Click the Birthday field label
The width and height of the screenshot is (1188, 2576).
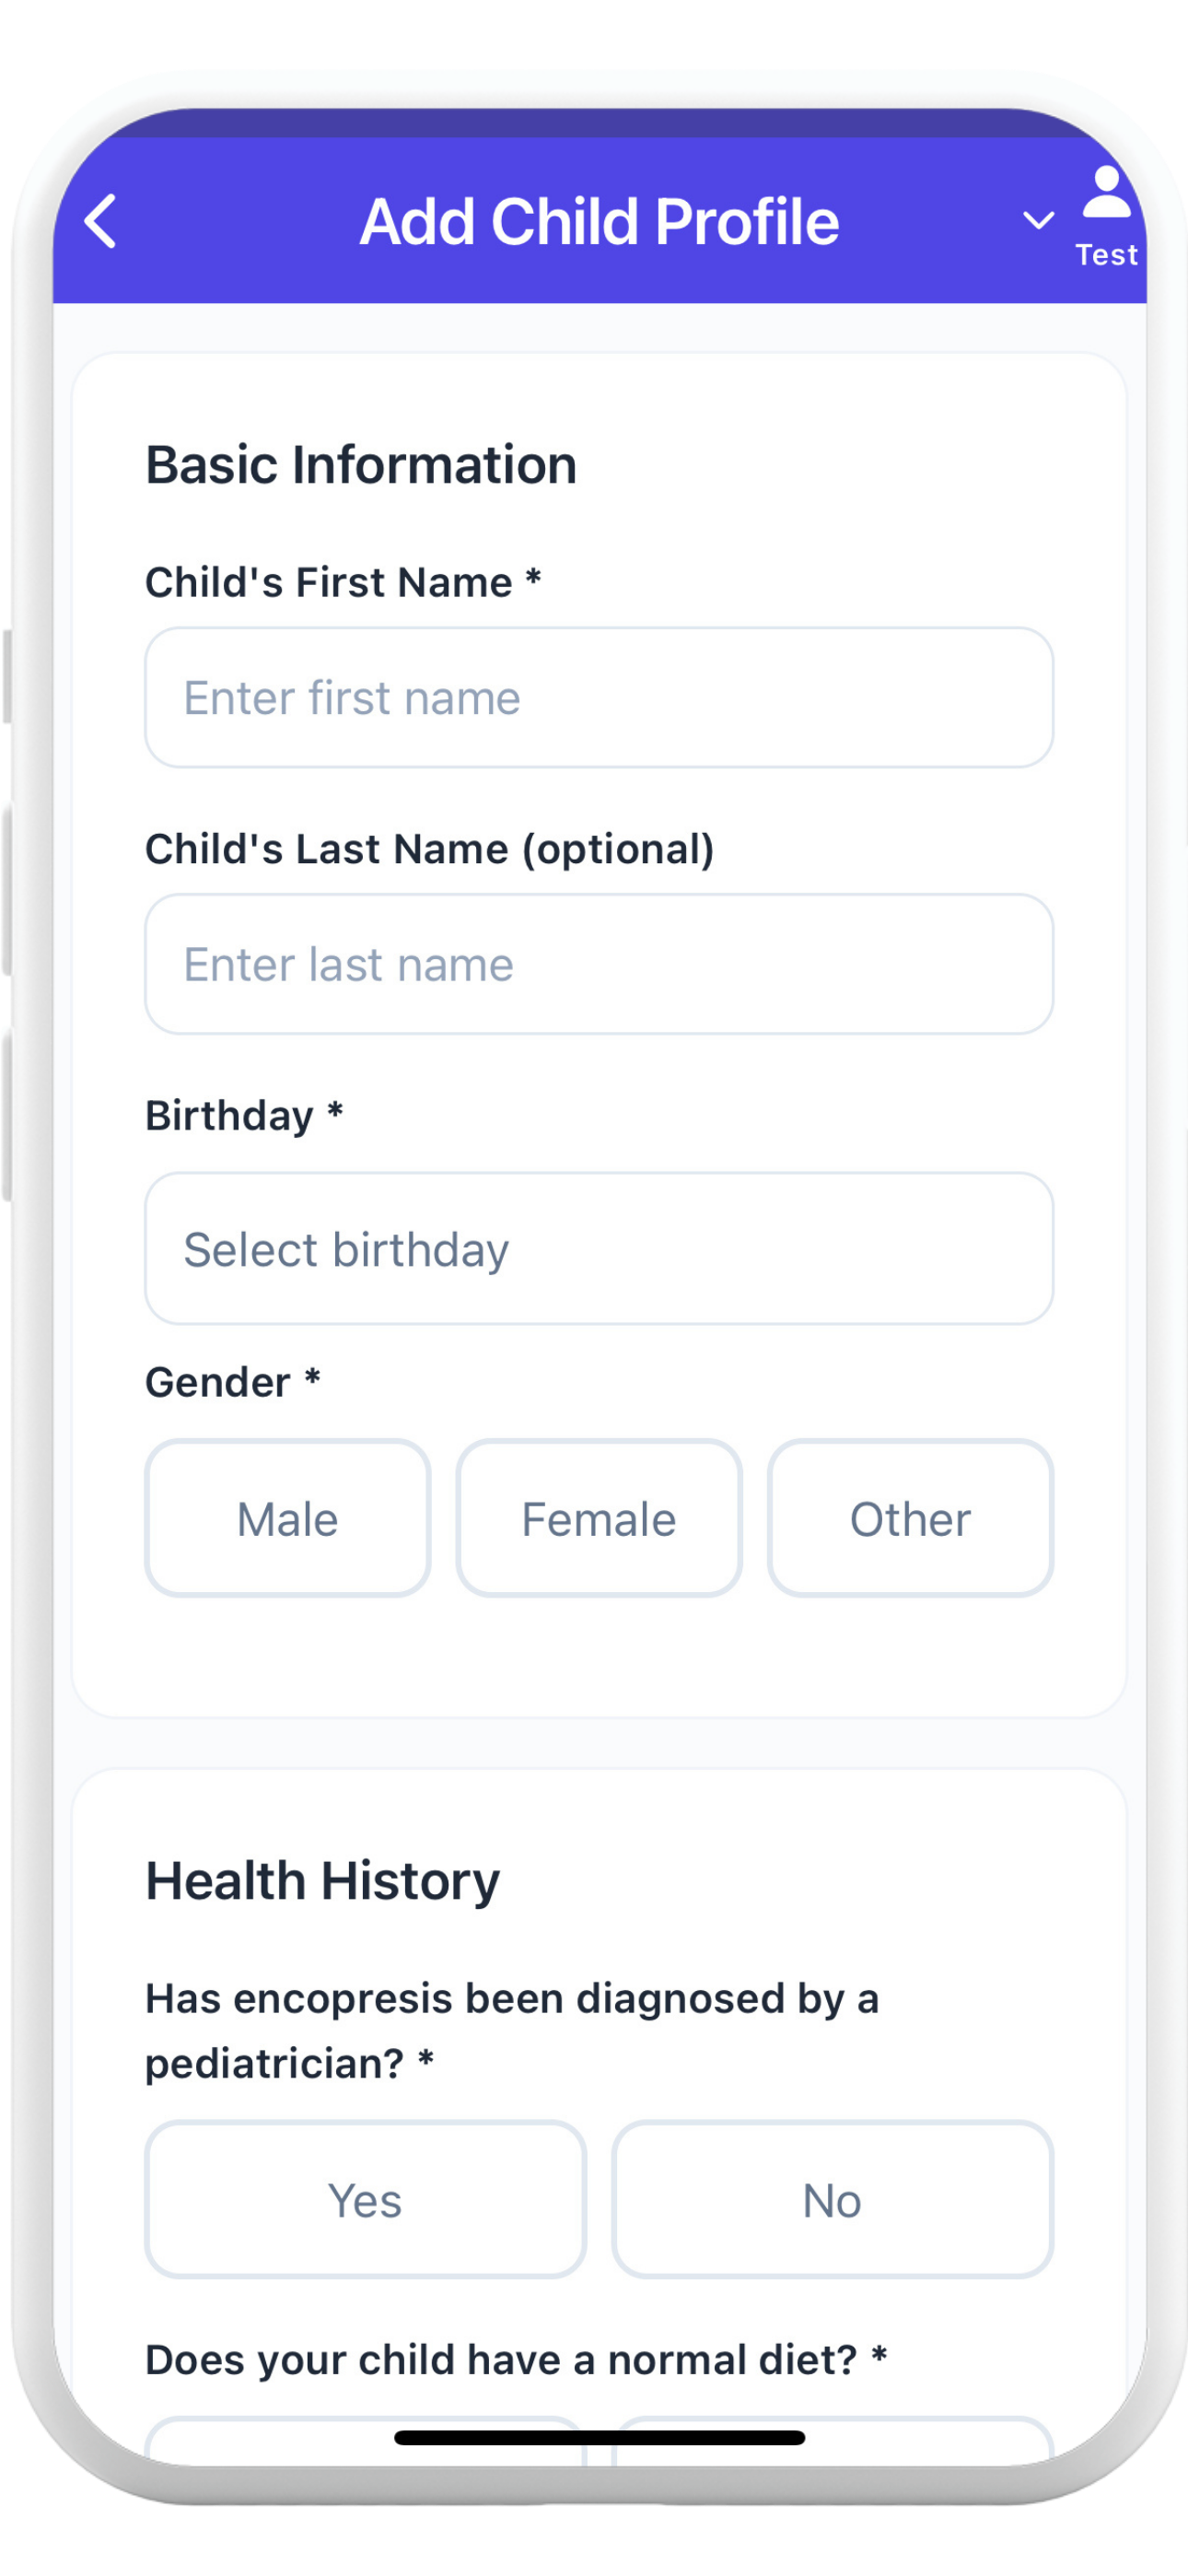[230, 1116]
